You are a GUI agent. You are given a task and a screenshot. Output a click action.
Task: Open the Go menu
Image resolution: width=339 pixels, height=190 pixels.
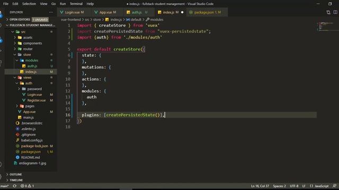[53, 4]
